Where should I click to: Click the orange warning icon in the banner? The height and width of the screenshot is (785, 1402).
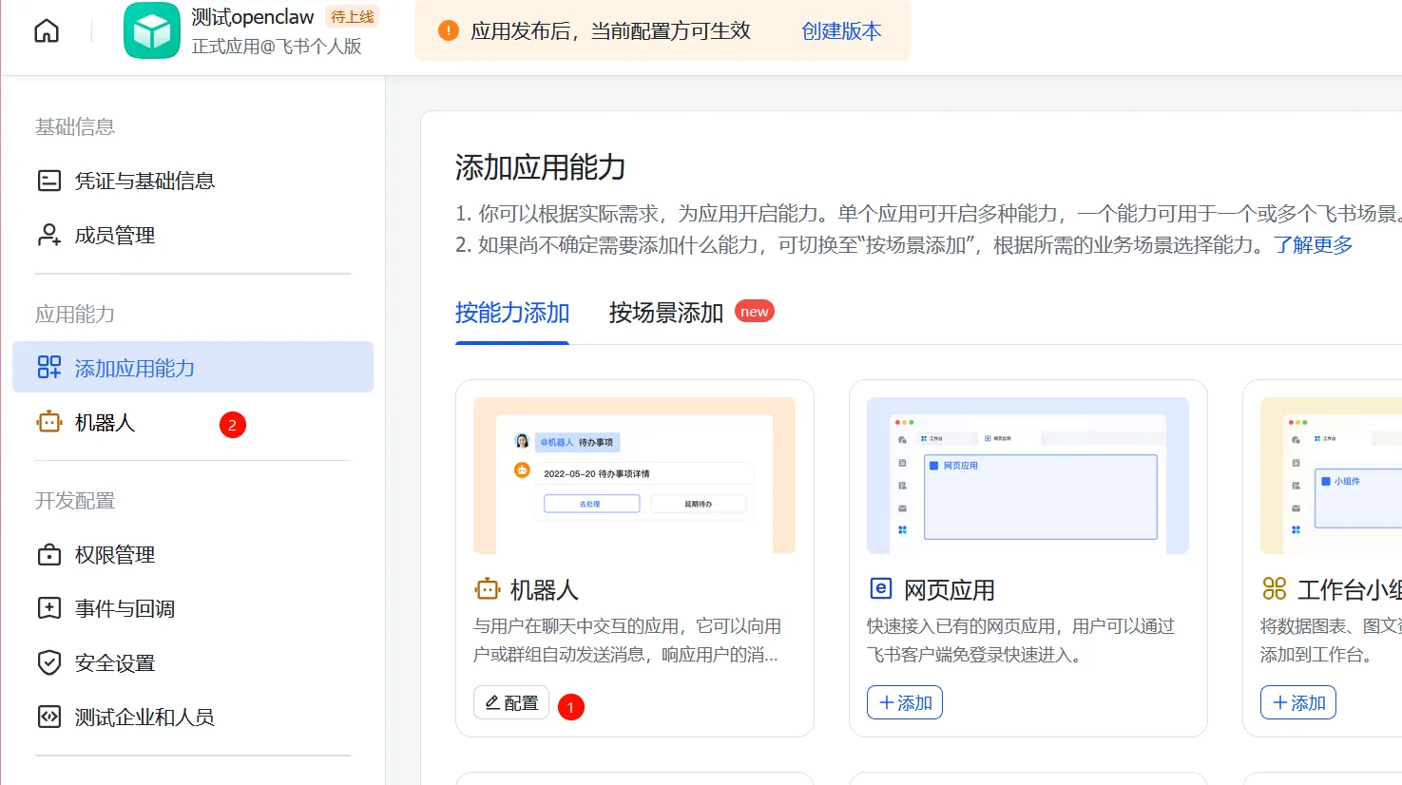tap(449, 31)
